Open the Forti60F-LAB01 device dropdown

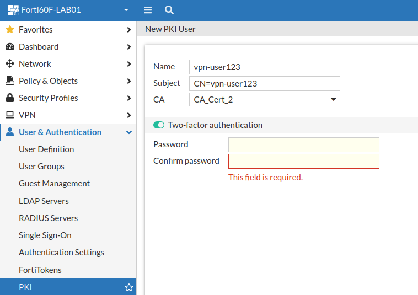click(x=126, y=10)
